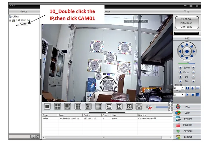This screenshot has width=209, height=143.
Task: Move PTZ camera up-right arrow
Action: point(192,47)
